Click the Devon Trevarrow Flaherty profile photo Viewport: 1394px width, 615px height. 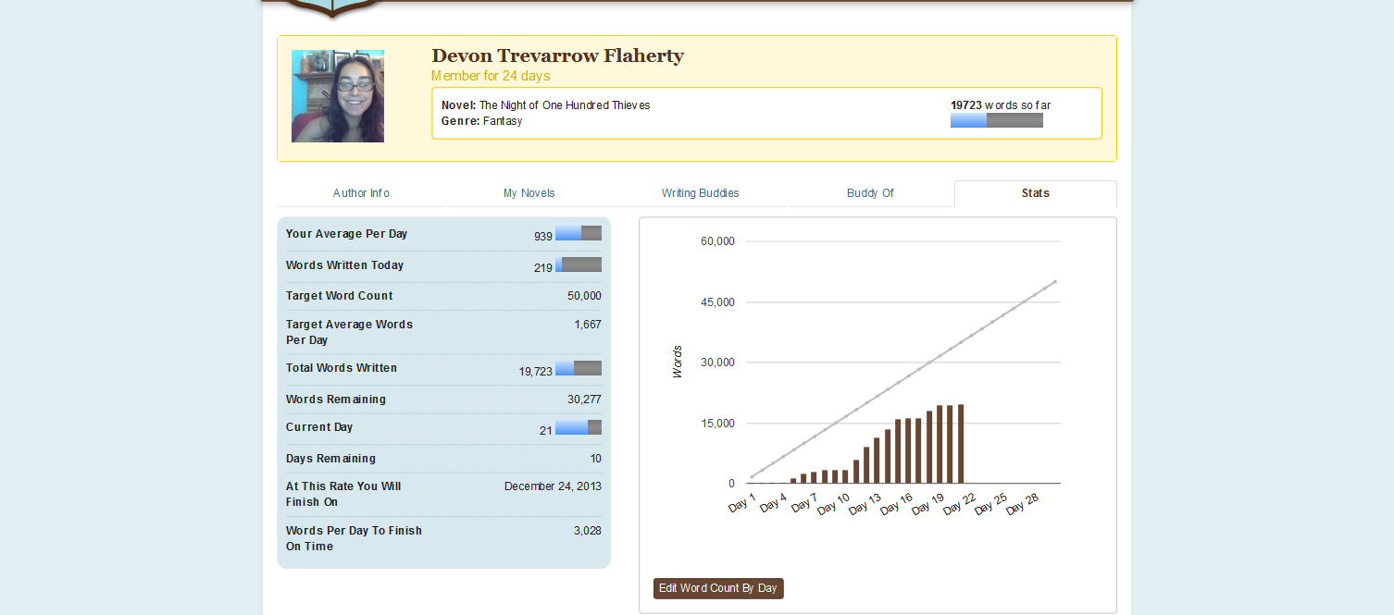[338, 96]
